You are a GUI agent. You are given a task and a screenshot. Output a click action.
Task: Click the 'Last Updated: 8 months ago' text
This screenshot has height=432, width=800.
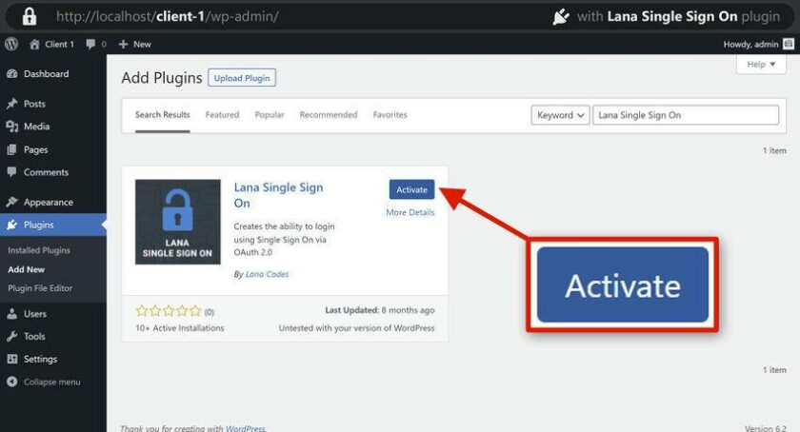(380, 310)
